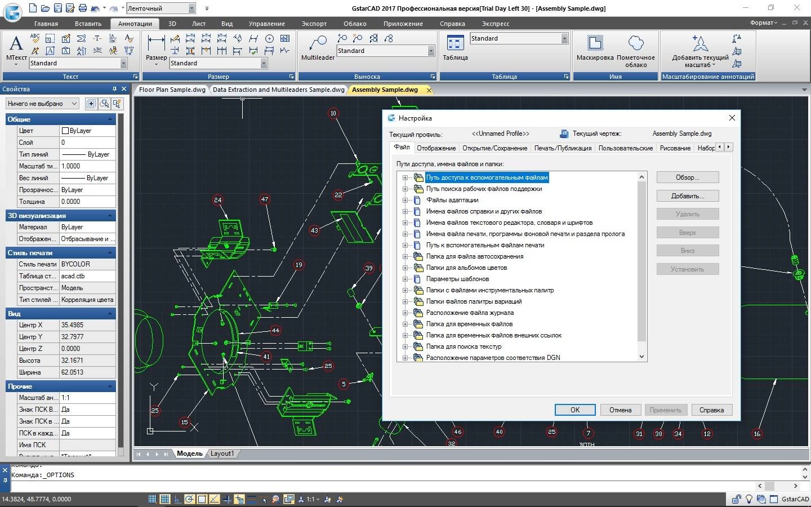Click the Таблица table tool
The width and height of the screenshot is (811, 507).
(455, 47)
